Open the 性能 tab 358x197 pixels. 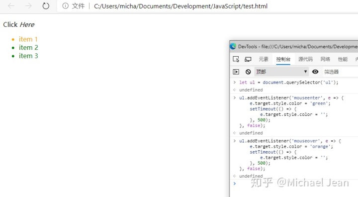coord(343,59)
